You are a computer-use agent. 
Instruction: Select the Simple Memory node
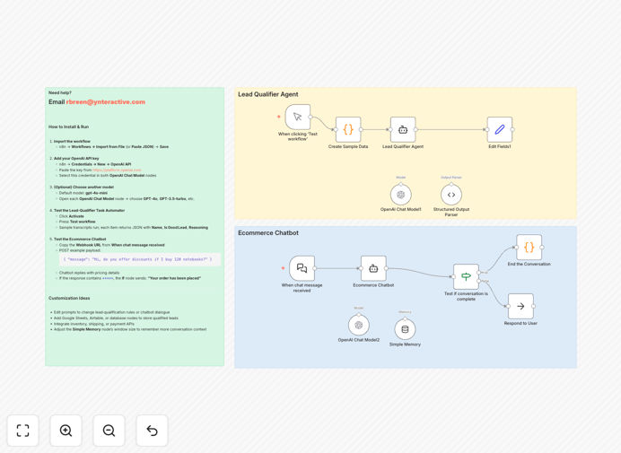point(405,329)
